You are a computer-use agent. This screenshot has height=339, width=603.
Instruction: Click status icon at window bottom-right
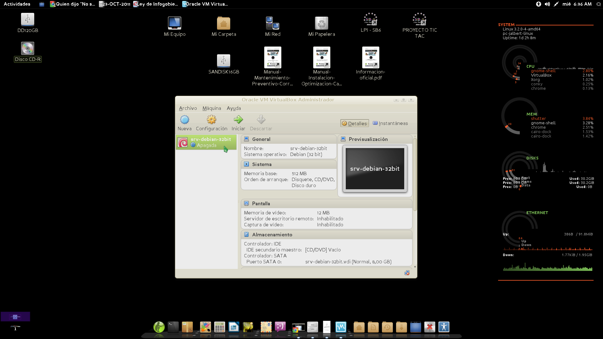[x=407, y=273]
